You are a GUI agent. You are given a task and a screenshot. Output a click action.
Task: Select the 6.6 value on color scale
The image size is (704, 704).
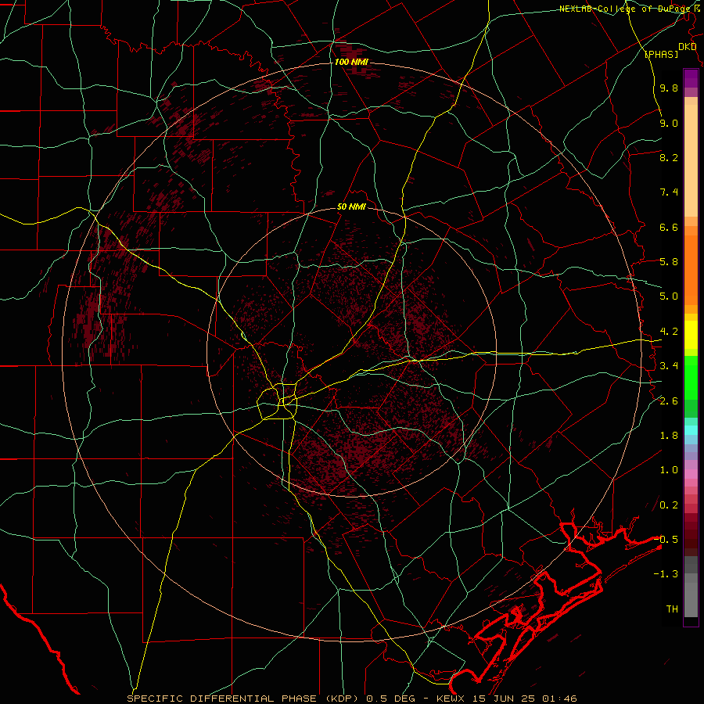tap(669, 227)
